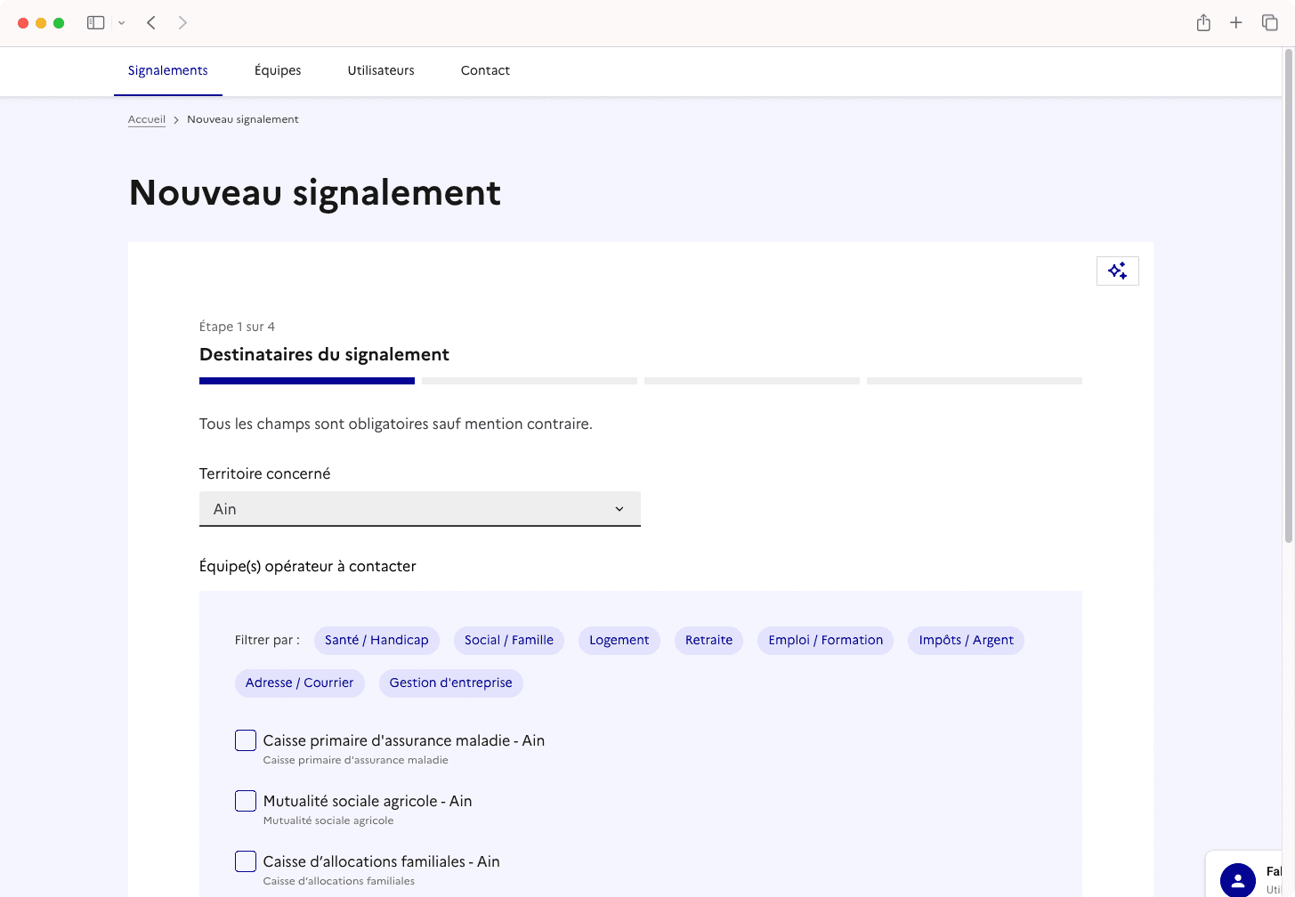Expand the sidebar options chevron
1295x897 pixels.
123,22
